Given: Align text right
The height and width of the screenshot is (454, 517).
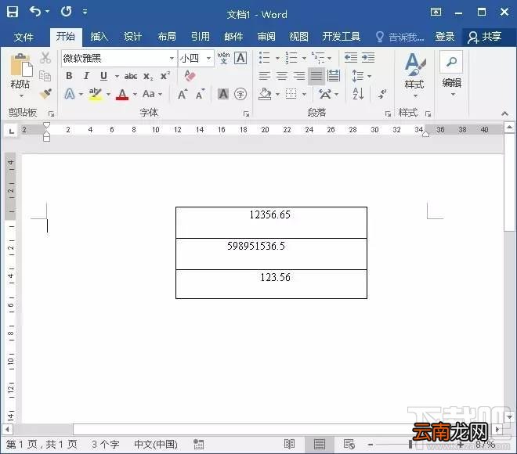Looking at the screenshot, I should click(x=299, y=76).
